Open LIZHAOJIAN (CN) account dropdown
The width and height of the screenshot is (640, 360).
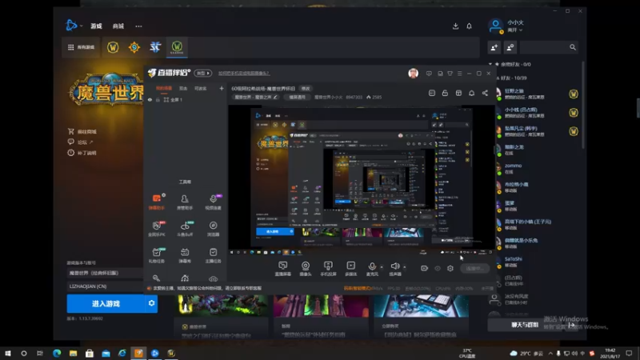click(x=106, y=286)
